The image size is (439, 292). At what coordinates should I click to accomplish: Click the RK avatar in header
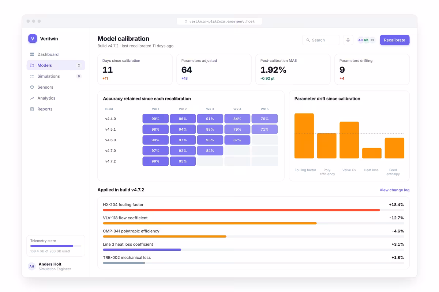click(x=366, y=40)
